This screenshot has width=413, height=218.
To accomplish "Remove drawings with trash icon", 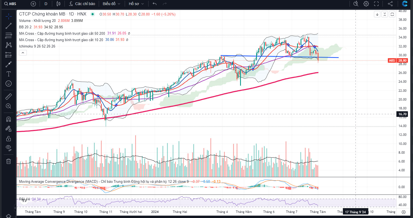I will 9,161.
